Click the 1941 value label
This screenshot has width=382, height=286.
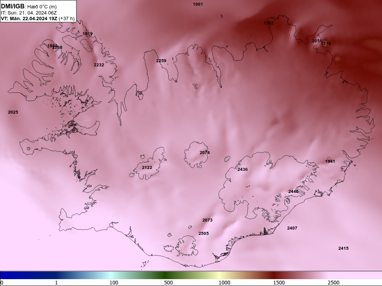coord(330,161)
